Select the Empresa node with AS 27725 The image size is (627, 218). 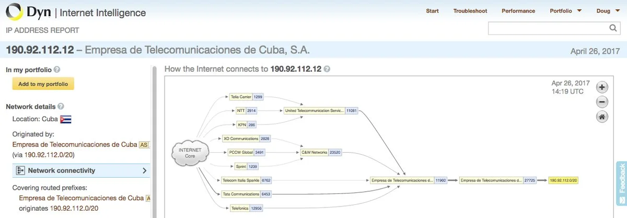click(498, 180)
